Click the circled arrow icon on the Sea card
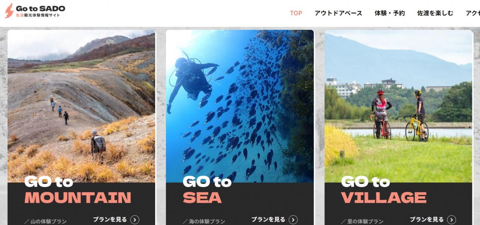 tap(293, 219)
